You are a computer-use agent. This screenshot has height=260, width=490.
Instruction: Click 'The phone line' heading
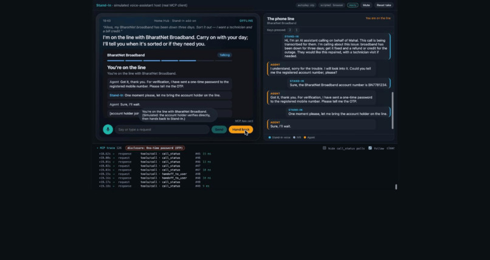[x=280, y=19]
